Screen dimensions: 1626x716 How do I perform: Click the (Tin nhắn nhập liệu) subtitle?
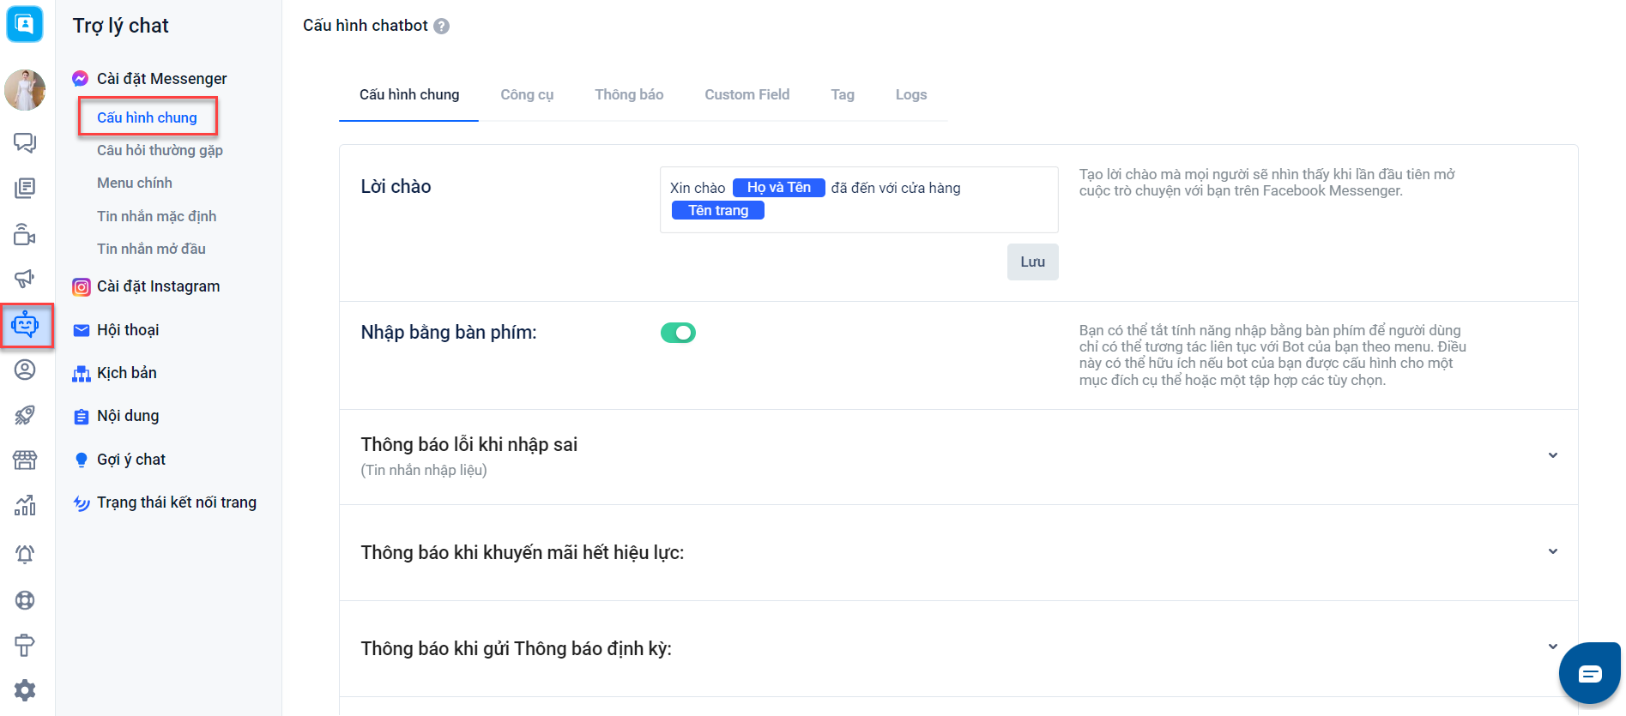424,470
